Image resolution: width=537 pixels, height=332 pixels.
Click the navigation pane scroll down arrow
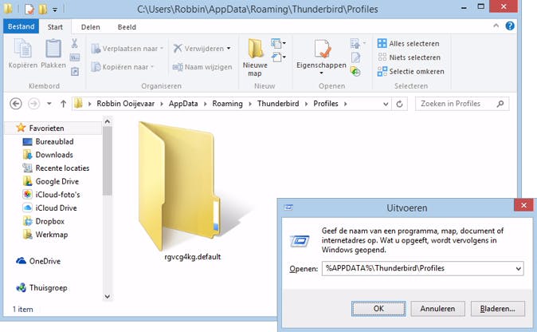(108, 296)
